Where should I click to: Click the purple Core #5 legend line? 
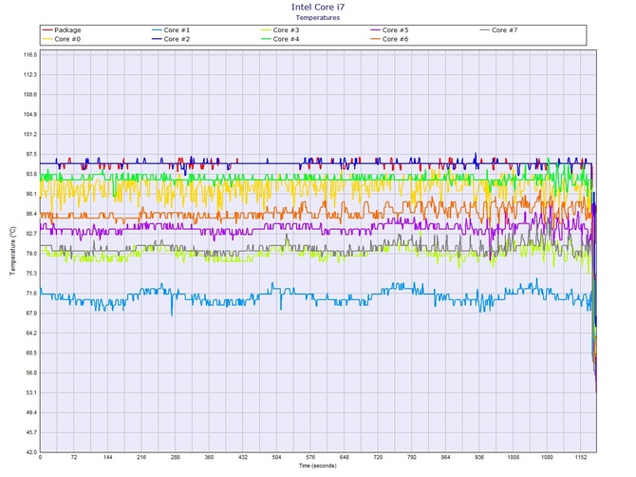pos(376,30)
